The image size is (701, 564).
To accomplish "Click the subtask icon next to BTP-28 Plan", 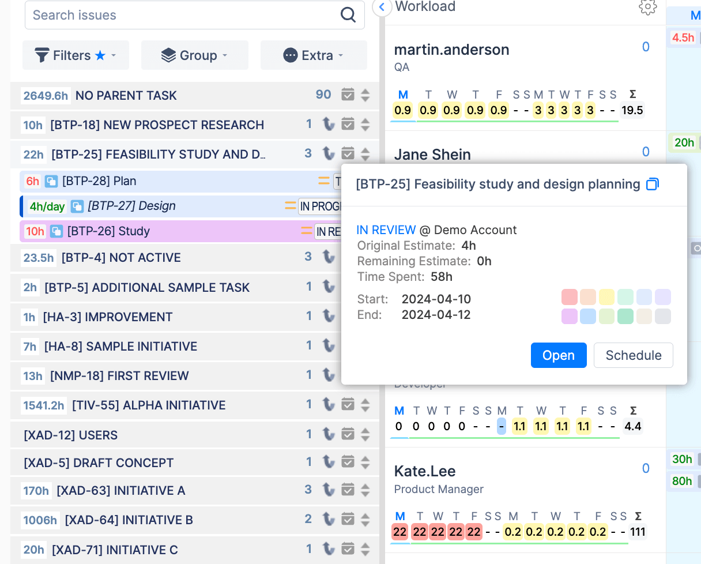I will [51, 182].
